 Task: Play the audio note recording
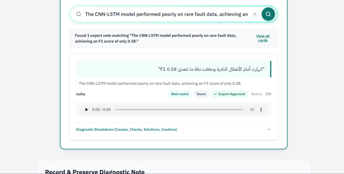(x=87, y=110)
